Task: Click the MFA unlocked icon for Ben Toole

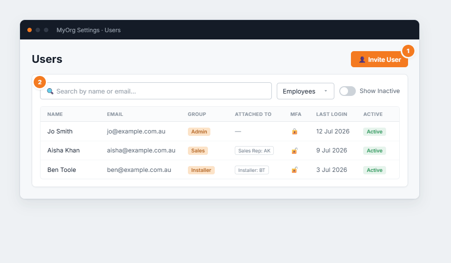Action: click(x=294, y=169)
